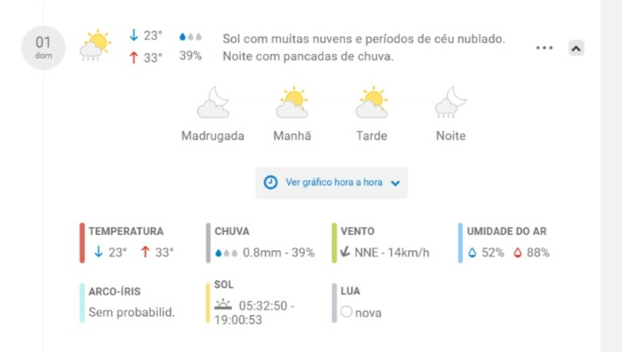Click the Madrugada moon and cloud icon
Image resolution: width=622 pixels, height=352 pixels.
[x=213, y=102]
